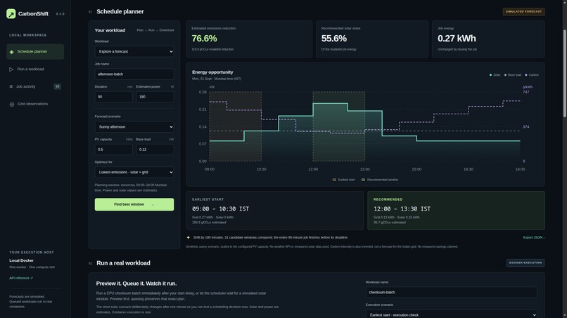Open the Forecast scenario dropdown

pos(134,127)
